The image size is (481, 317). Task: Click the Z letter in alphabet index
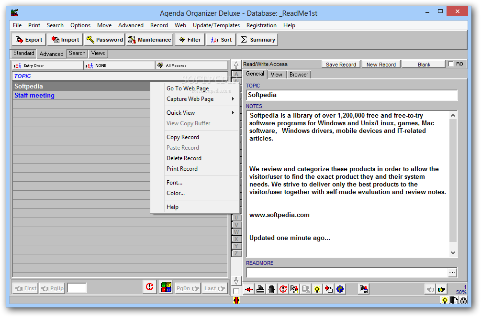point(236,253)
